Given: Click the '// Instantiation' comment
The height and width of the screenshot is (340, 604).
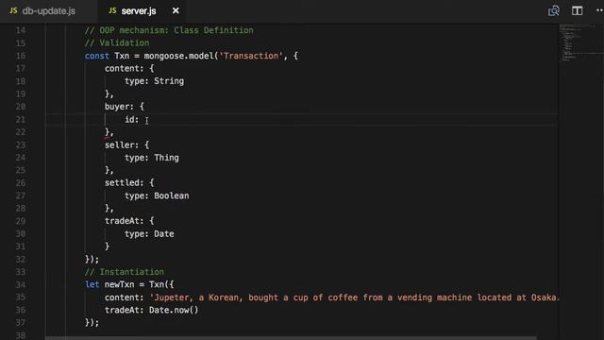Looking at the screenshot, I should tap(125, 272).
